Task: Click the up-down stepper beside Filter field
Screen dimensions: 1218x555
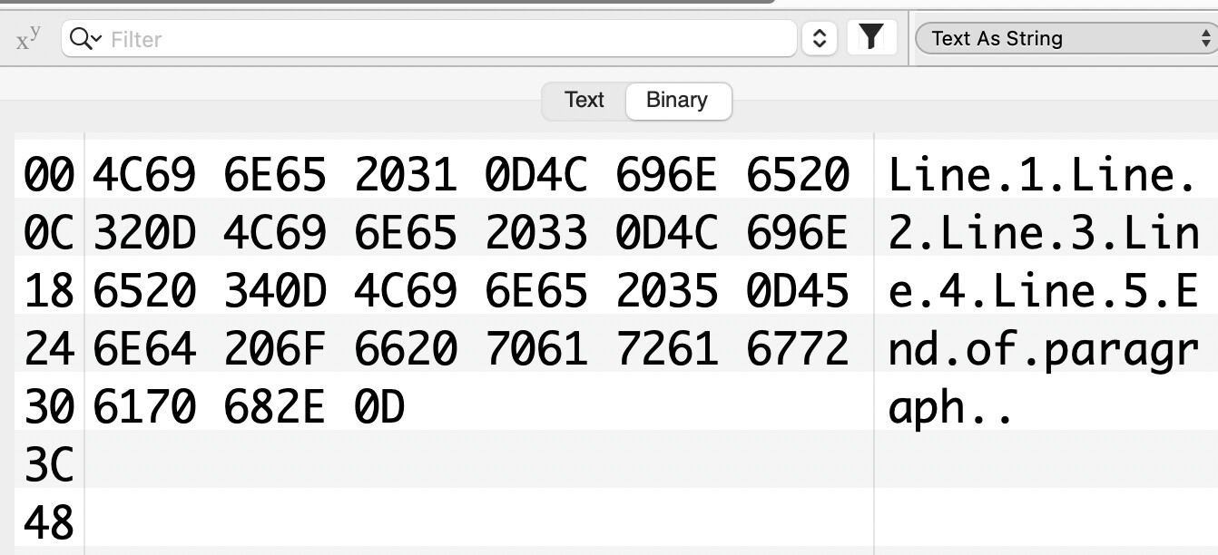Action: pos(819,39)
